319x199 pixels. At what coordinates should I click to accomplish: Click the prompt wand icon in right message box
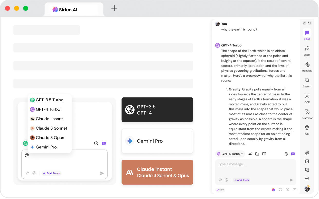coord(220,180)
